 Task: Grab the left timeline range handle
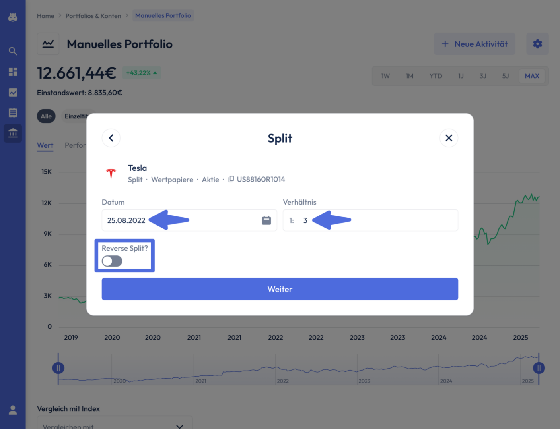point(58,368)
